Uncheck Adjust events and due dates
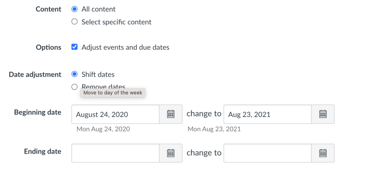The width and height of the screenshot is (383, 169). (74, 47)
